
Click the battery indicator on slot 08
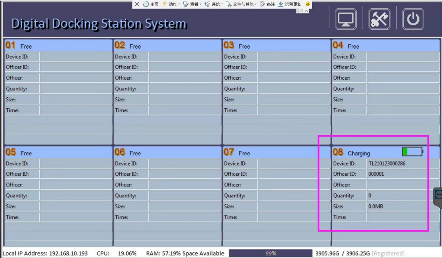(412, 152)
